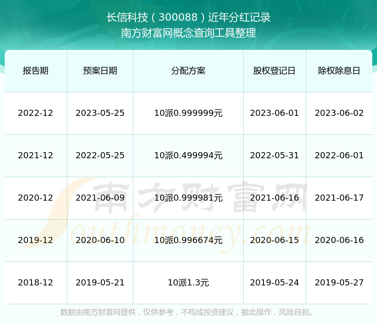The width and height of the screenshot is (377, 325).
Task: Select registration date 2022-05-31
Action: pos(274,155)
